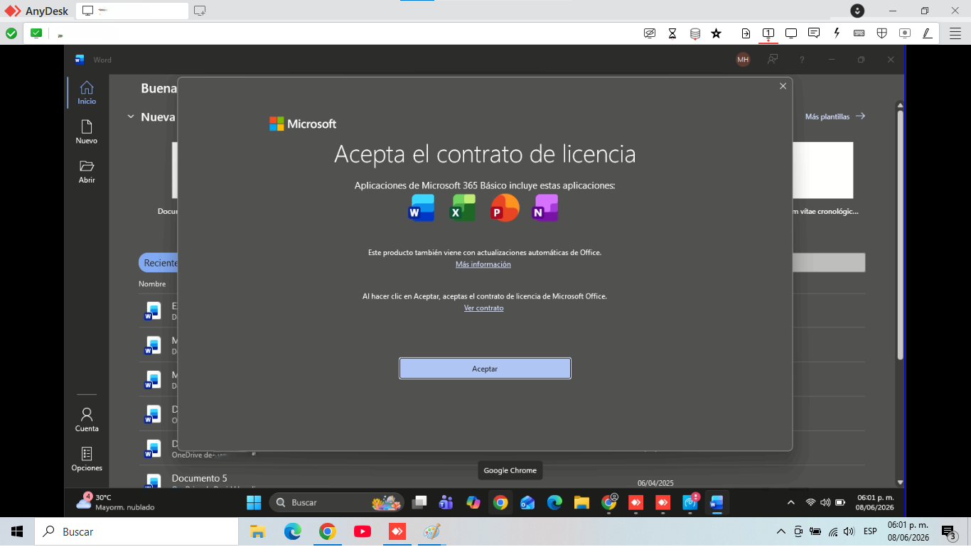Open the AnyDesk whiteboard pen icon
The width and height of the screenshot is (971, 547).
[927, 33]
